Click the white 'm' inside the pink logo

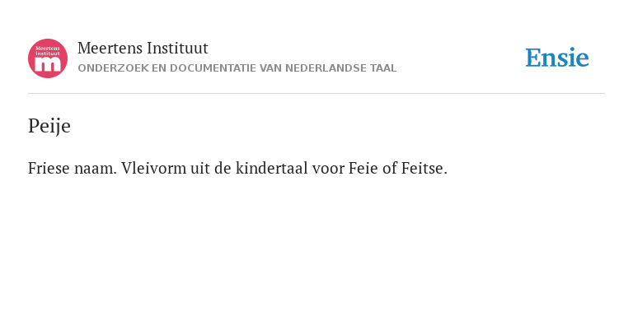click(48, 65)
